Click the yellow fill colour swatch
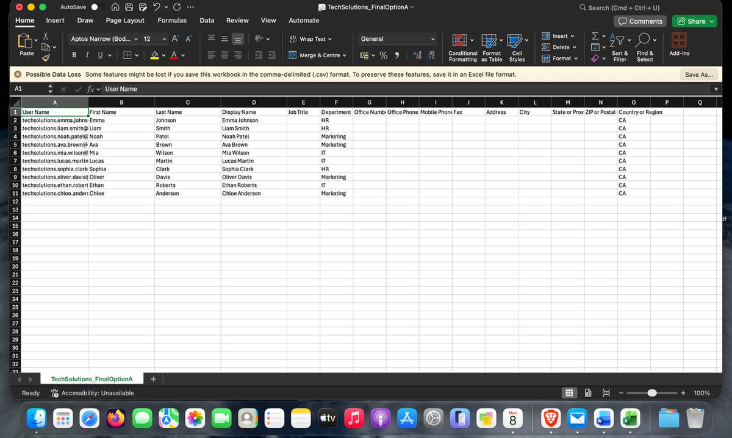The image size is (732, 438). pos(155,55)
